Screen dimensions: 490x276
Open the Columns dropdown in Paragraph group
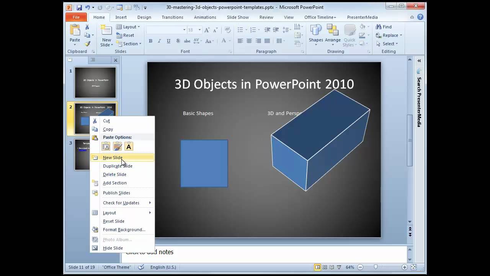pos(281,41)
